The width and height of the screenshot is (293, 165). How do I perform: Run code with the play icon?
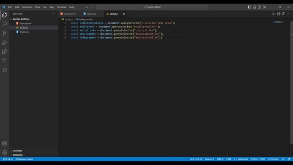click(x=273, y=14)
